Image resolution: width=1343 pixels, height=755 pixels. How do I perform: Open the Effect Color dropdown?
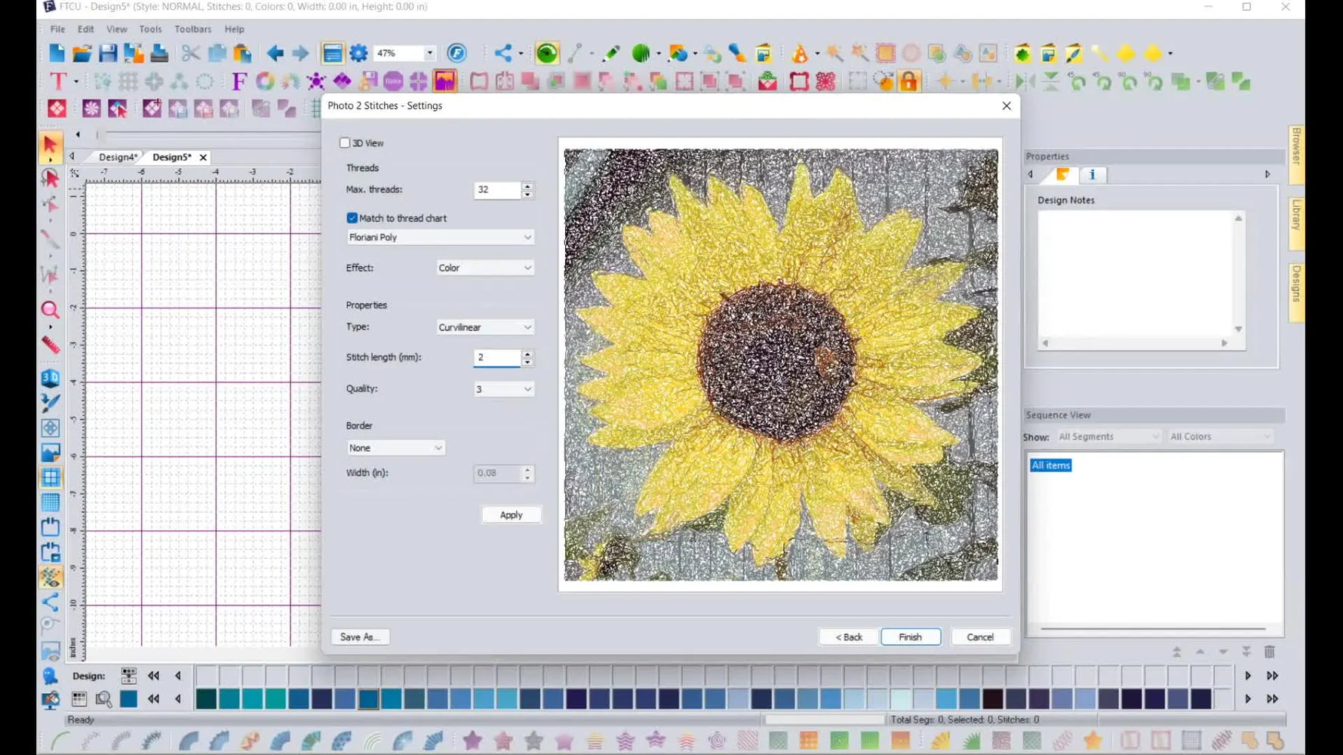pyautogui.click(x=485, y=268)
